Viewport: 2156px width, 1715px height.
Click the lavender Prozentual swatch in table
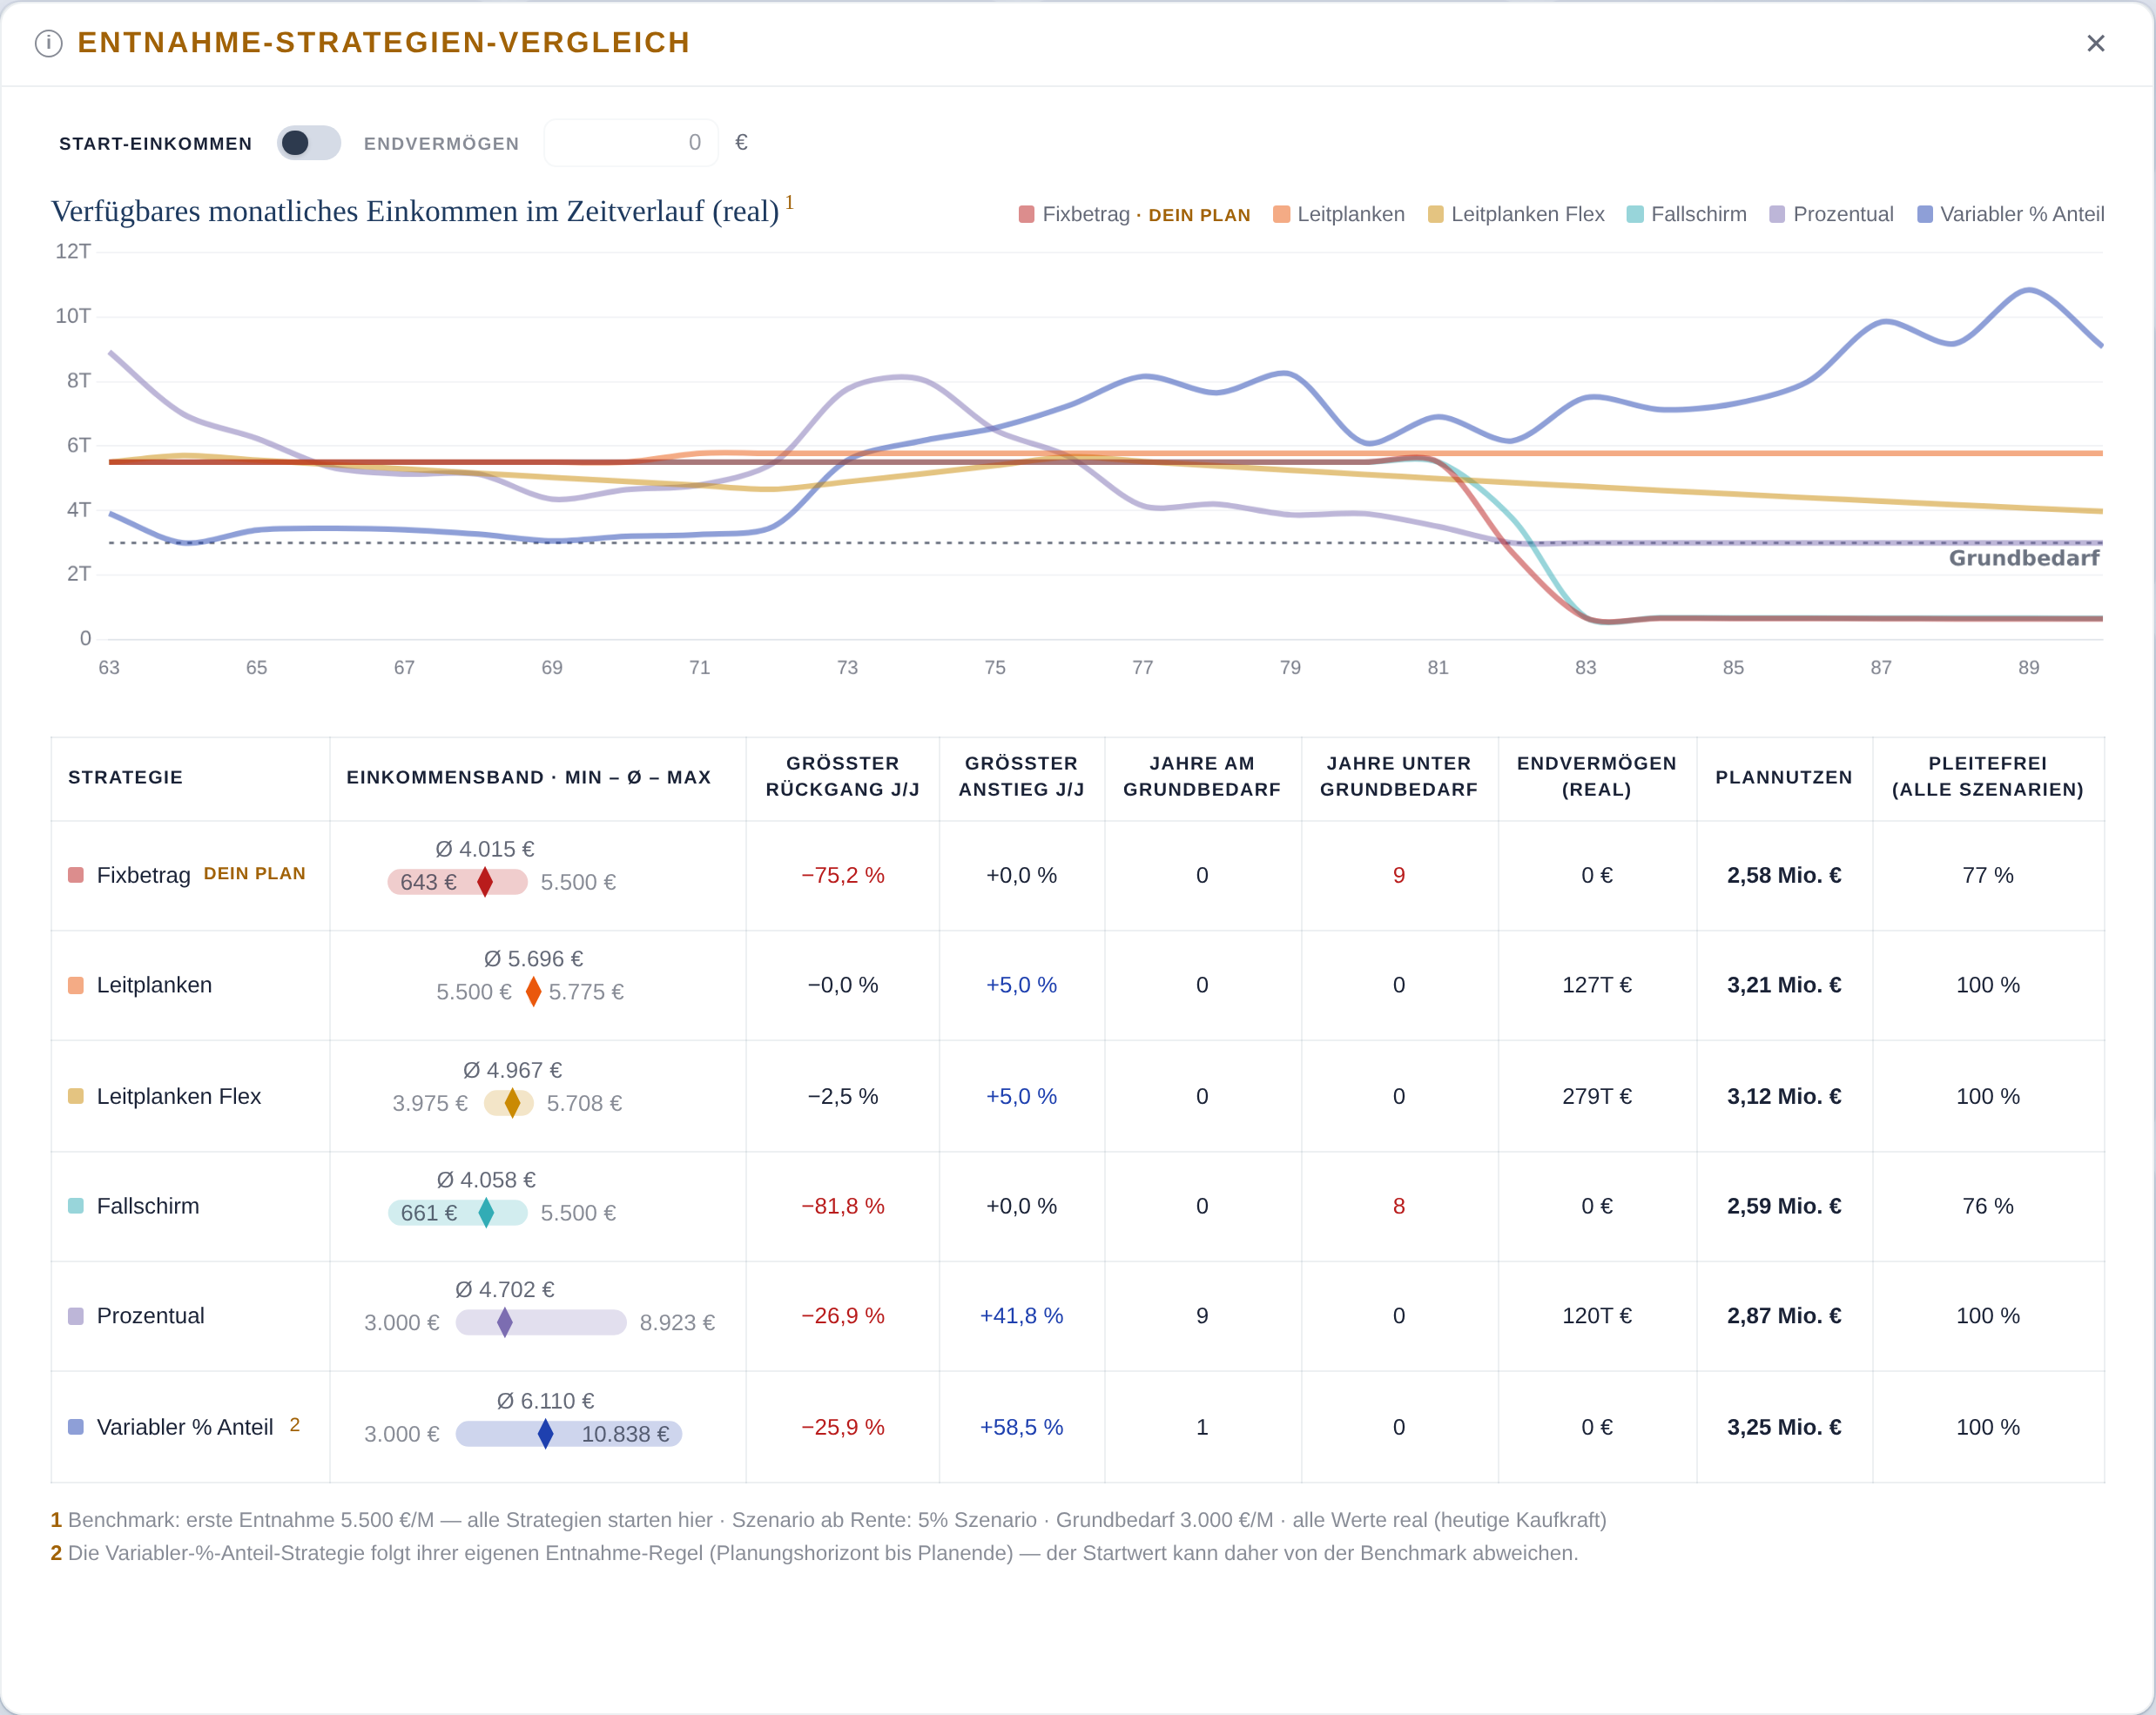click(x=76, y=1316)
